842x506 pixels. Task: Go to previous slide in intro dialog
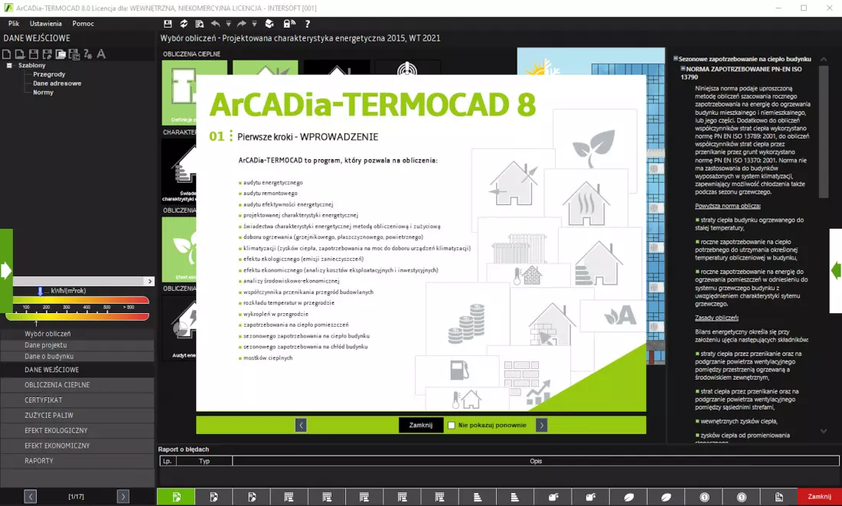pyautogui.click(x=301, y=426)
